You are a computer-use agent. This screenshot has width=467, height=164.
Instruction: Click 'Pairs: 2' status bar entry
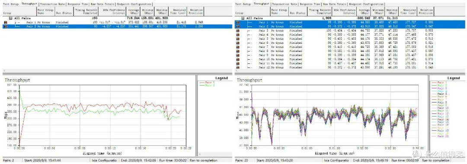pos(8,161)
